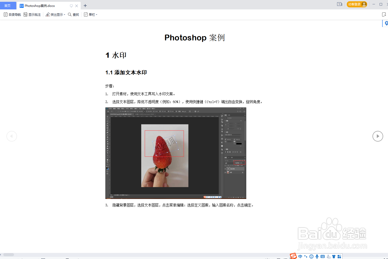Screen dimensions: 388x259
Task: Go to next page with right arrow
Action: [378, 136]
